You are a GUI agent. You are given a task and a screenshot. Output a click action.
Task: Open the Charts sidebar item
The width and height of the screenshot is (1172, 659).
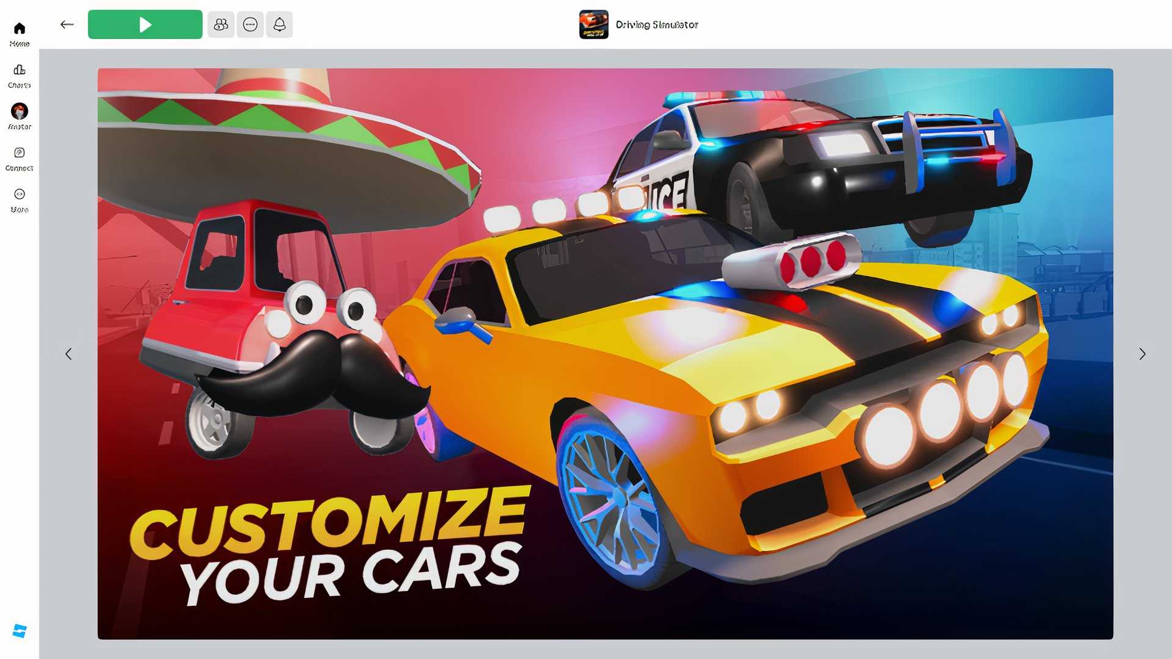[20, 76]
